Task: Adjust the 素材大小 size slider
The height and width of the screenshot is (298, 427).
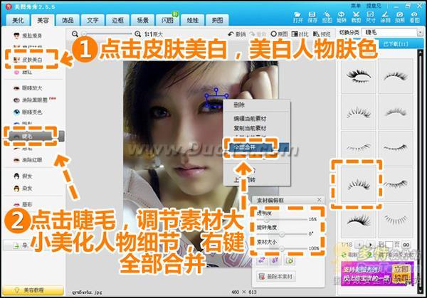Action: [x=282, y=248]
